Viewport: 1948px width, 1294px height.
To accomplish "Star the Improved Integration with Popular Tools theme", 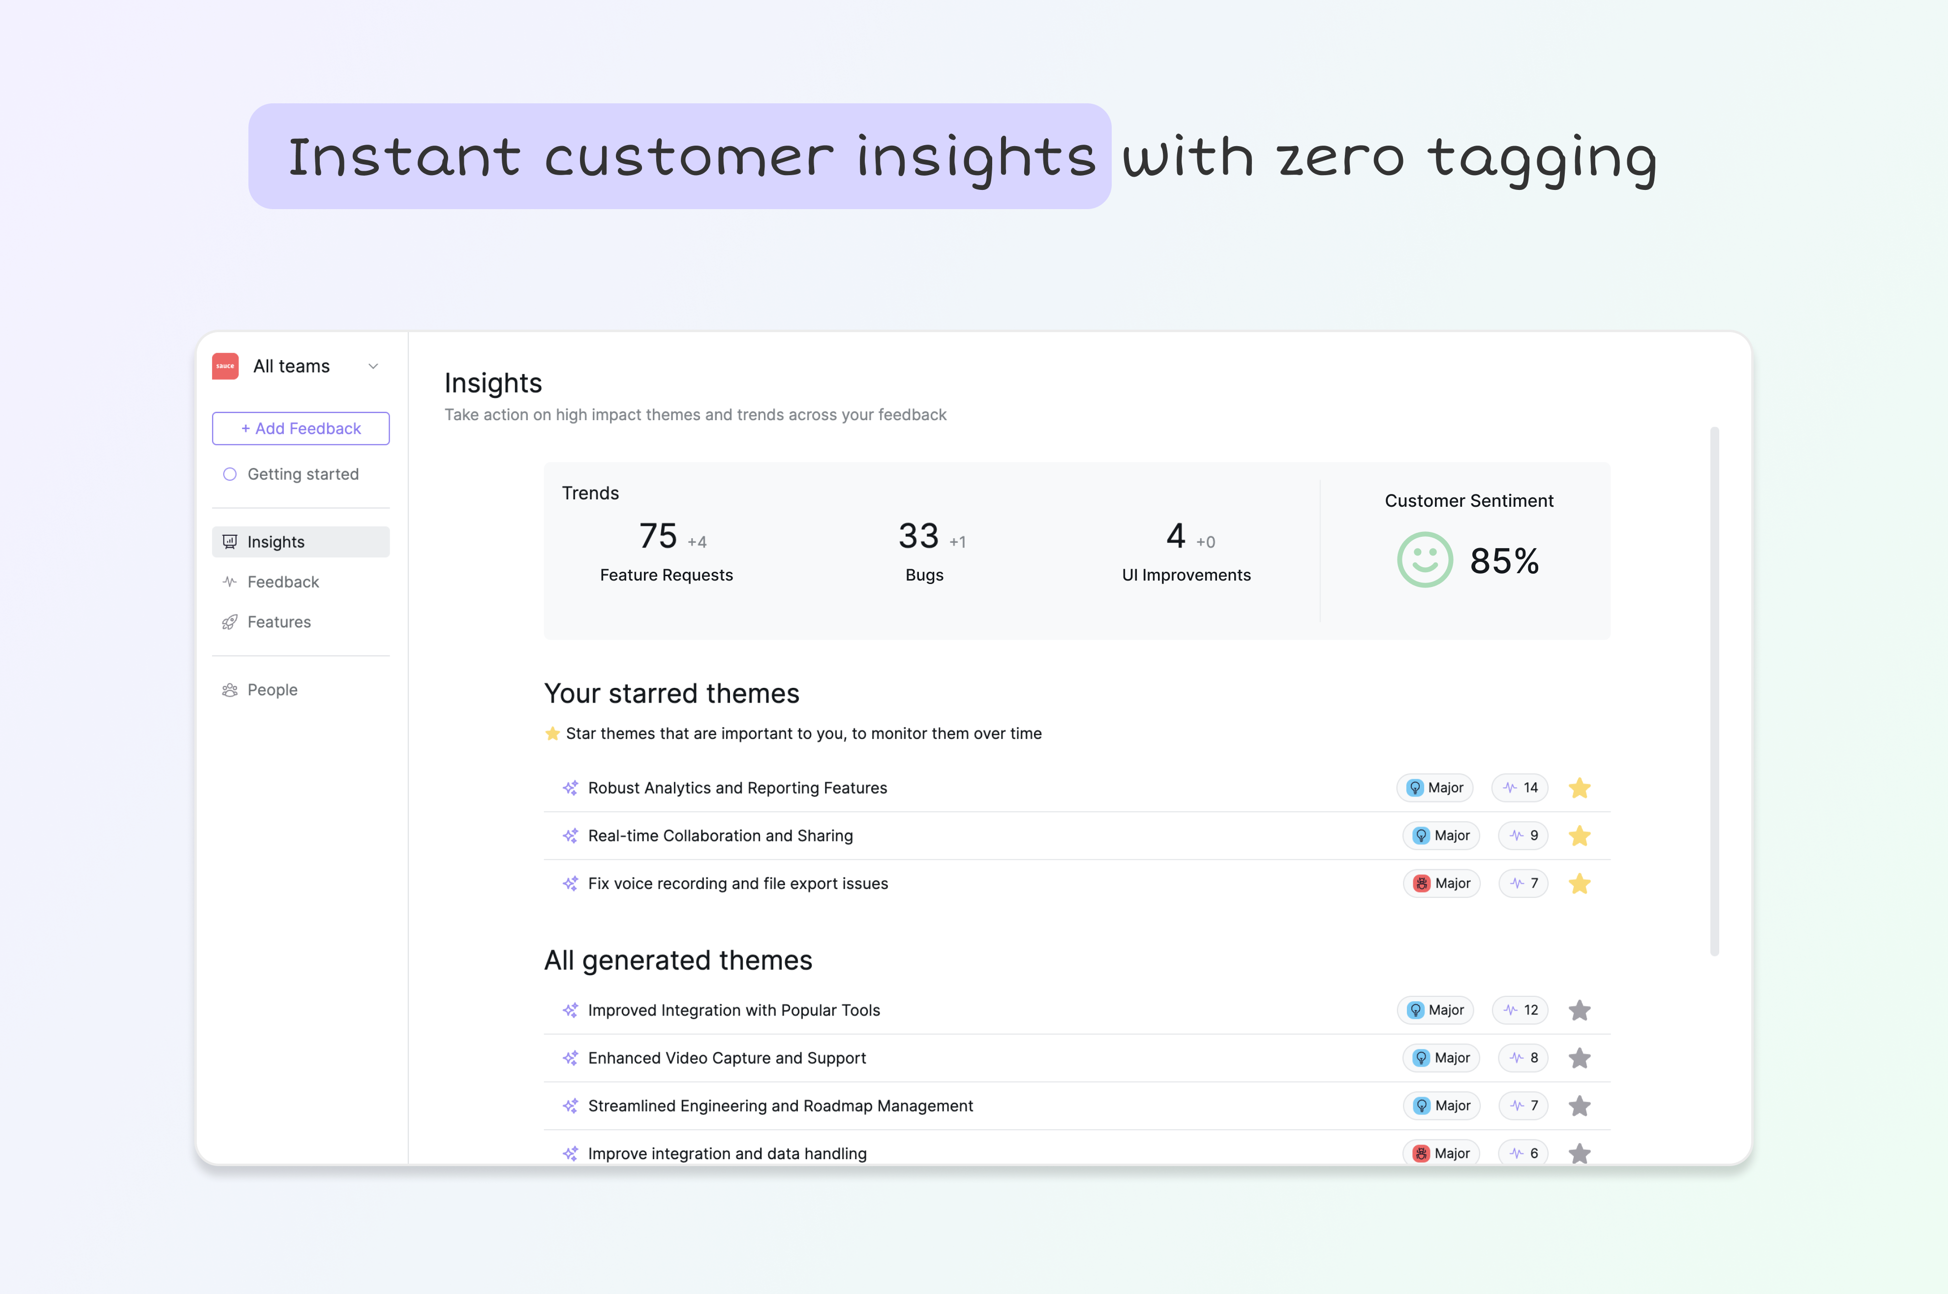I will click(x=1579, y=1010).
